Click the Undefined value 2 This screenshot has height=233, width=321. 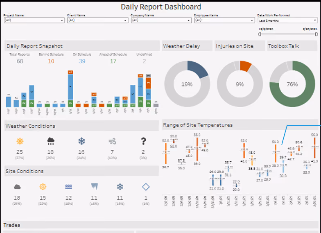tap(144, 61)
